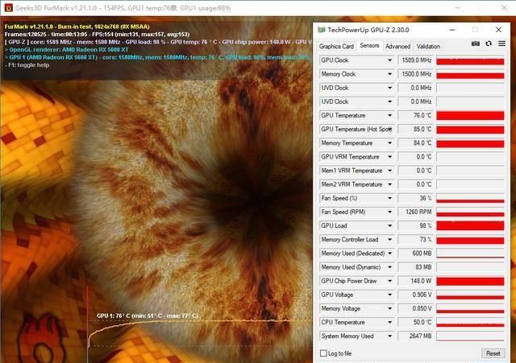Click the 84.0 °C Memory Temperature value
This screenshot has width=516, height=363.
tap(415, 143)
